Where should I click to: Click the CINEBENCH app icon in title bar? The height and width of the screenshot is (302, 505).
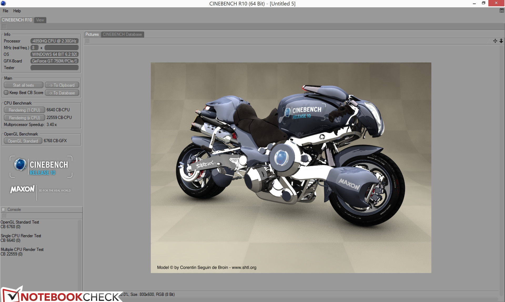point(3,3)
